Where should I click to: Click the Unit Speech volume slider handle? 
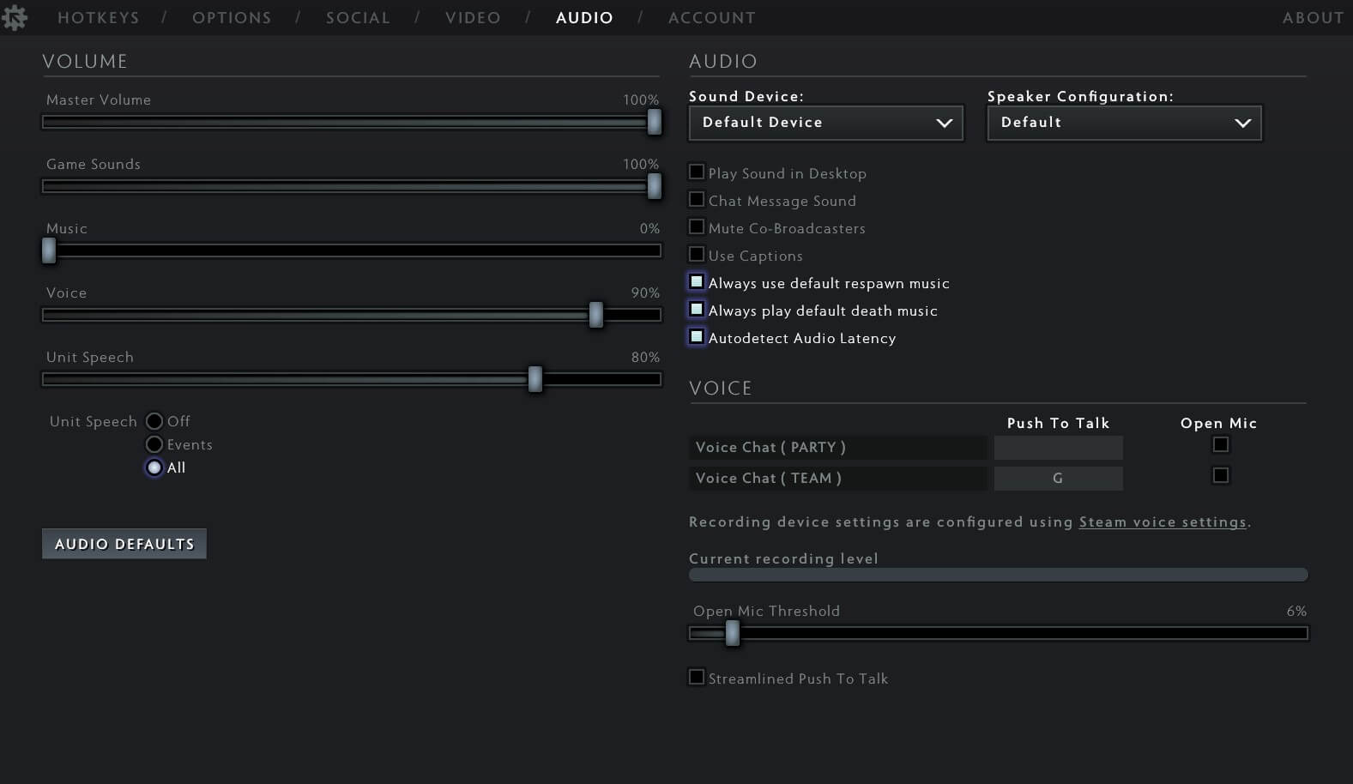(535, 379)
